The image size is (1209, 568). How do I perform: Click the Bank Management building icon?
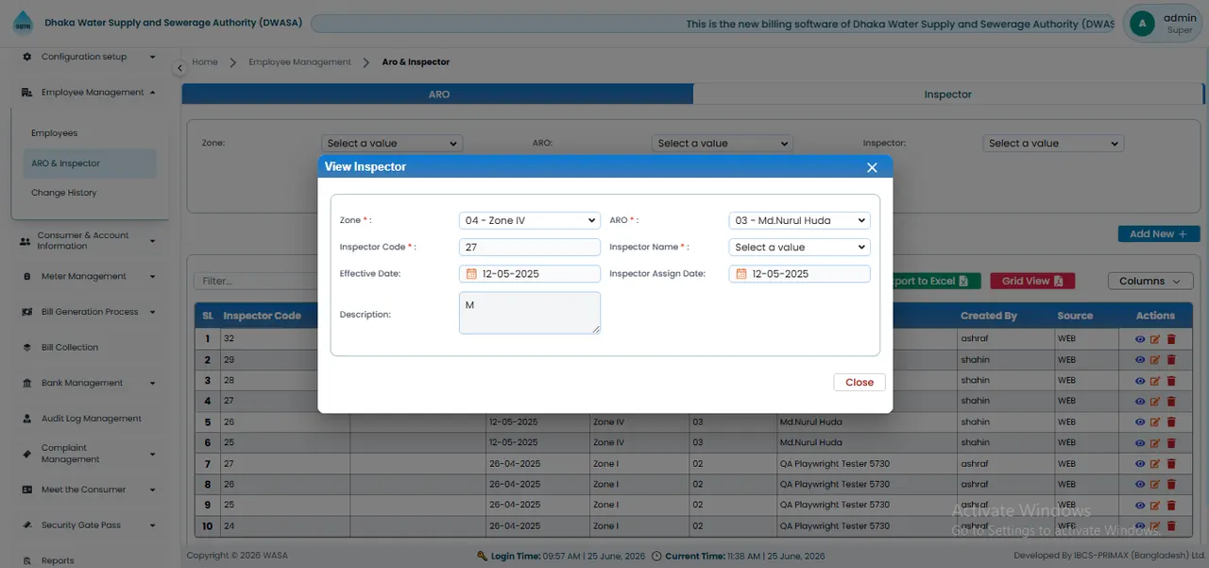(x=27, y=383)
